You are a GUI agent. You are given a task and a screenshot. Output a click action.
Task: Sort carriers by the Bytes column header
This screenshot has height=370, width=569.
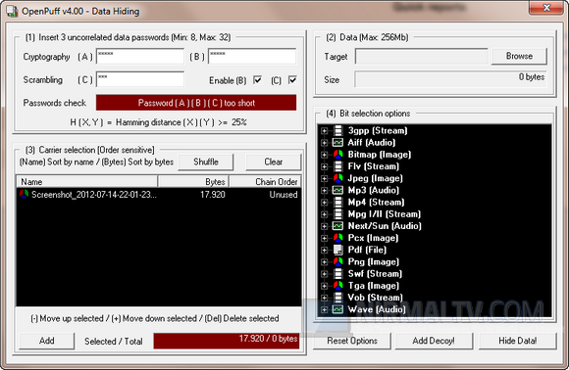pos(193,182)
